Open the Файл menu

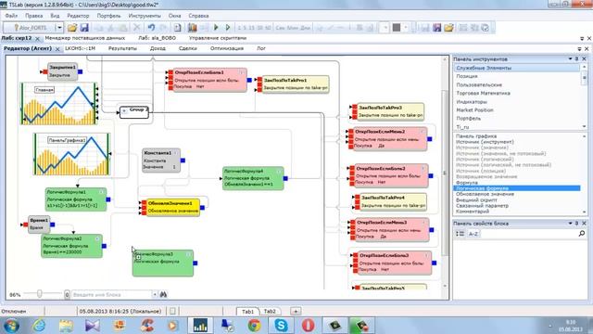pyautogui.click(x=11, y=16)
